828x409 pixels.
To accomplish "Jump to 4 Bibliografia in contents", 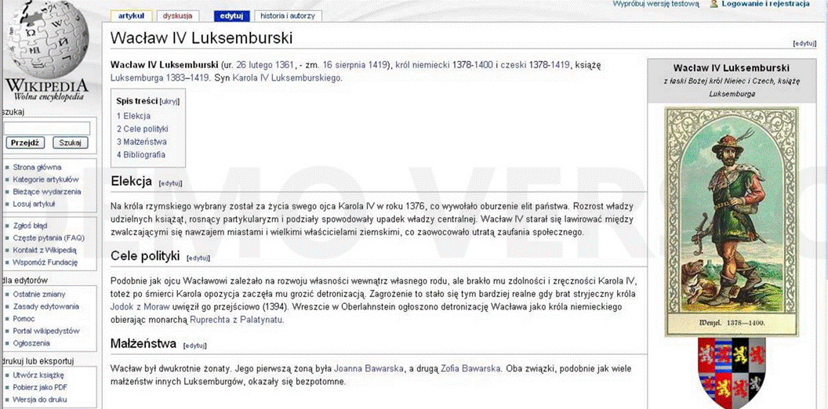I will click(x=141, y=154).
